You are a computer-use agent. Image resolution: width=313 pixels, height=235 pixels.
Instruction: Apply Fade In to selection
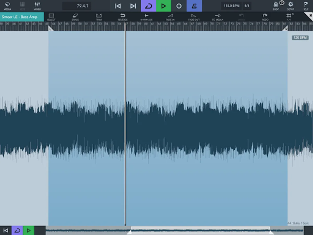(170, 17)
